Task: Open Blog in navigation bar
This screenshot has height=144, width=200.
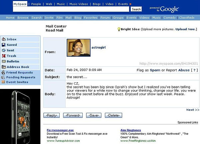Action: click(78, 18)
